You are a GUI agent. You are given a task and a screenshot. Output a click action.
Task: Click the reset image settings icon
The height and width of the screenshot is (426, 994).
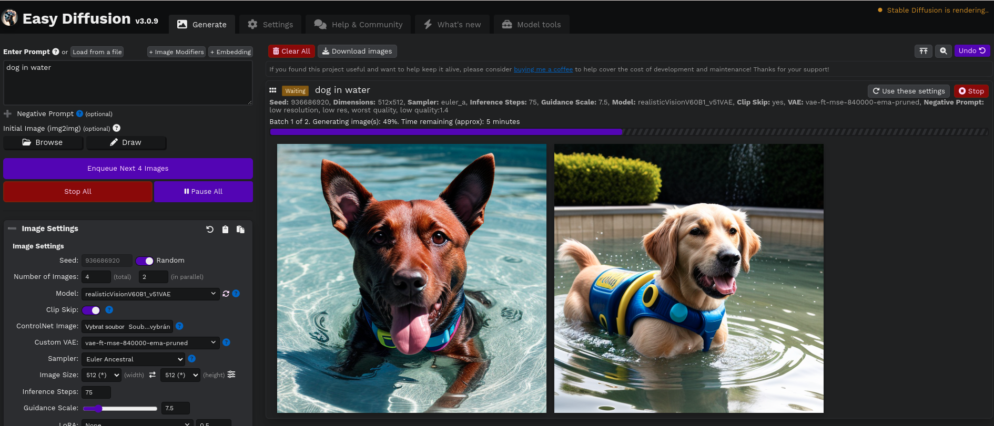pyautogui.click(x=210, y=230)
